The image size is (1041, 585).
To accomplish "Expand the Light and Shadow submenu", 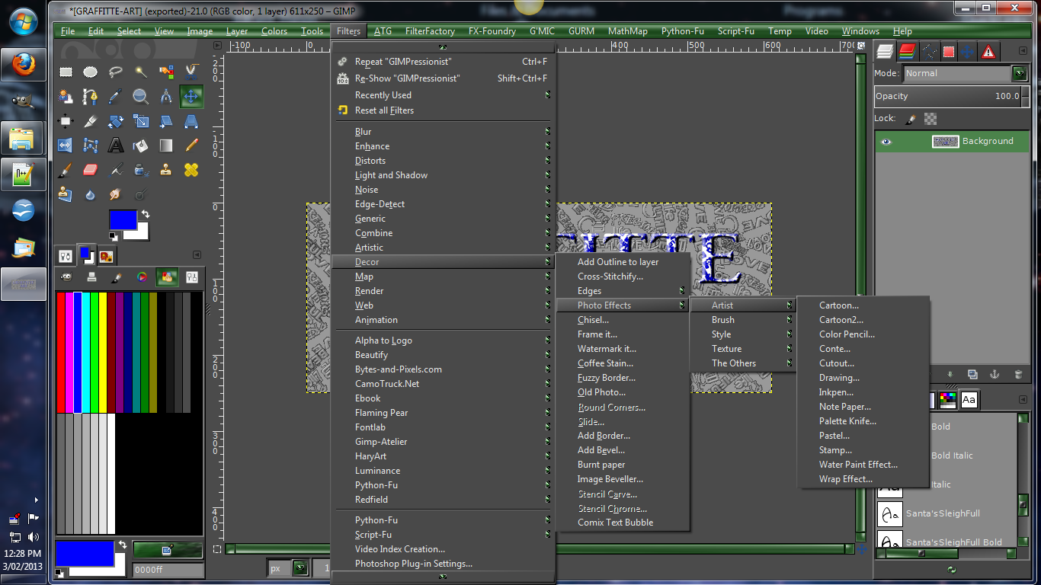I will (444, 175).
